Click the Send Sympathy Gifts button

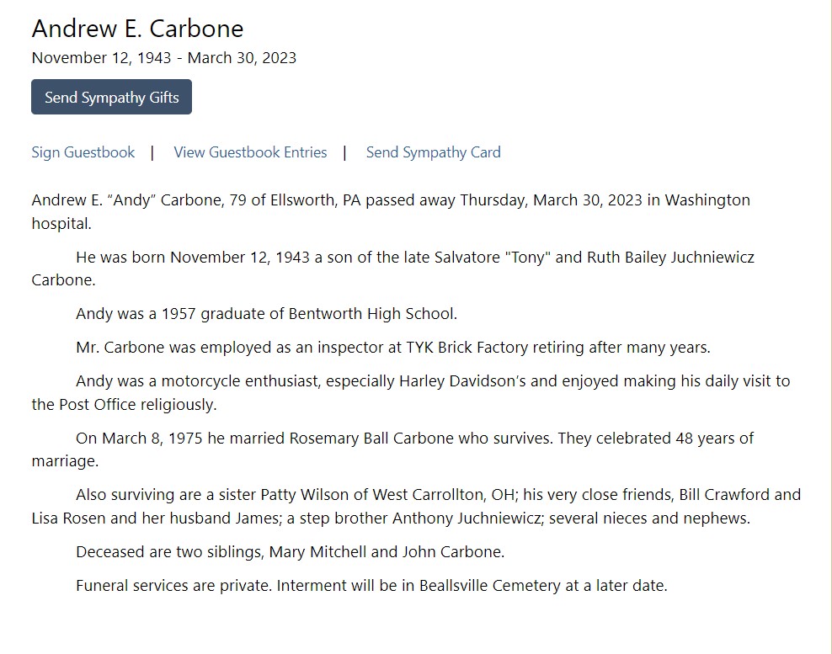point(111,97)
